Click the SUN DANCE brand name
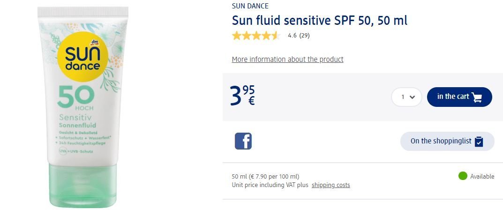This screenshot has height=210, width=503. tap(250, 6)
